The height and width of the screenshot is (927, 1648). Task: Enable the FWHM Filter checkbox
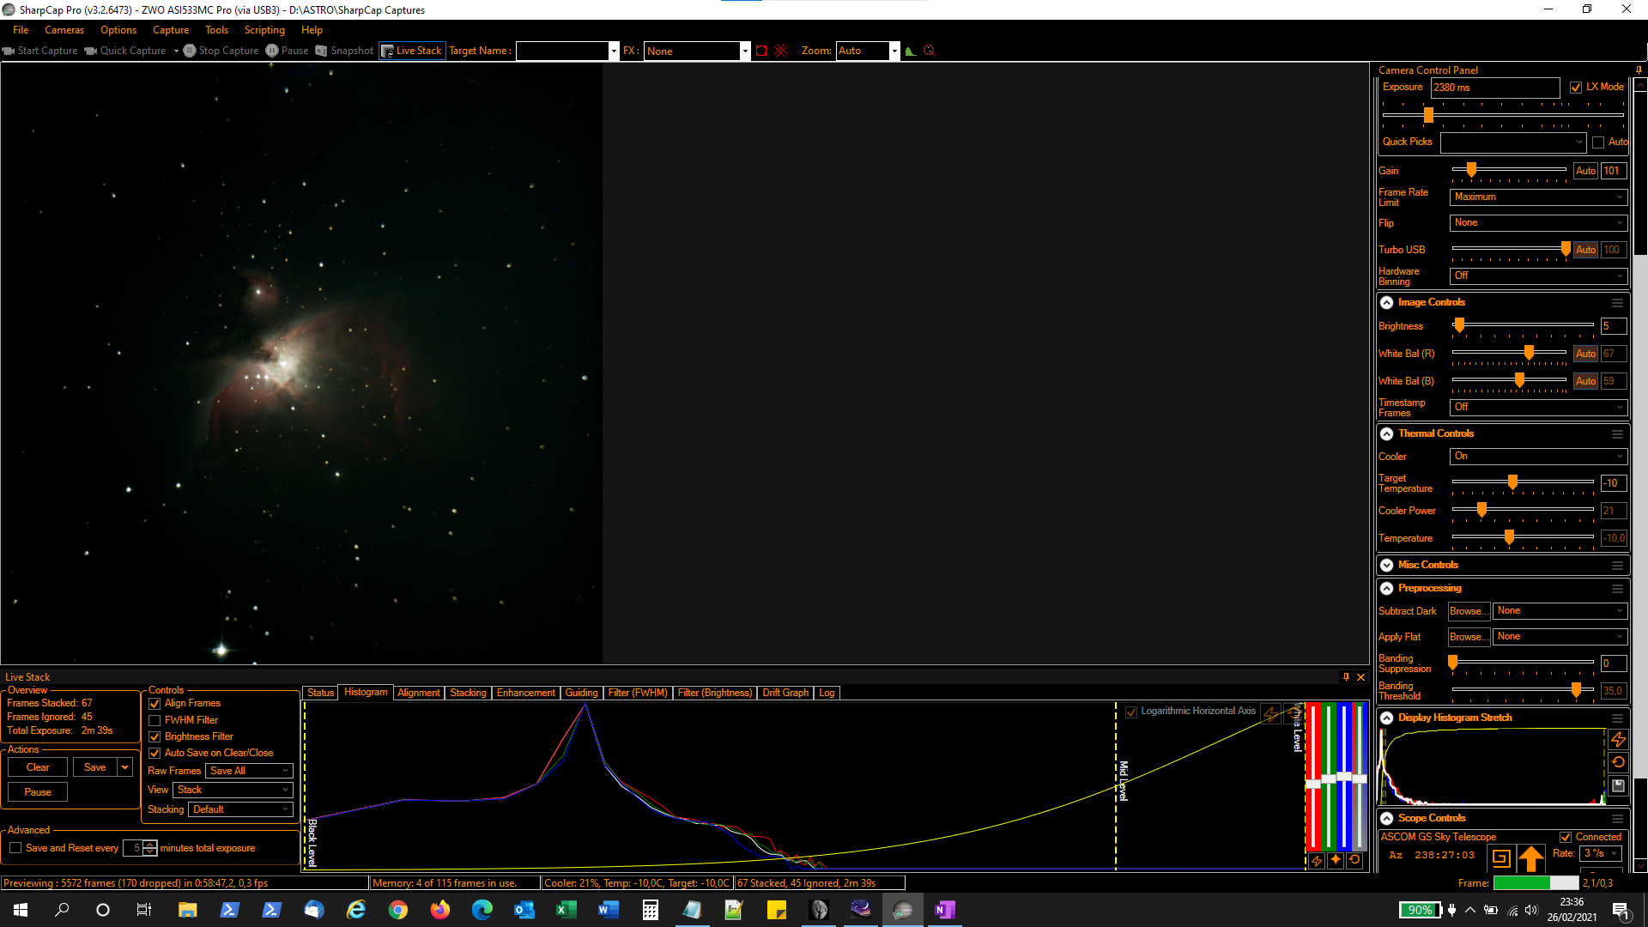click(x=154, y=720)
